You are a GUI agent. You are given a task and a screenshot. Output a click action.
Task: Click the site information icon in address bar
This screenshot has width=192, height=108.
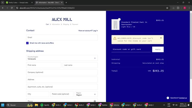[17, 8]
